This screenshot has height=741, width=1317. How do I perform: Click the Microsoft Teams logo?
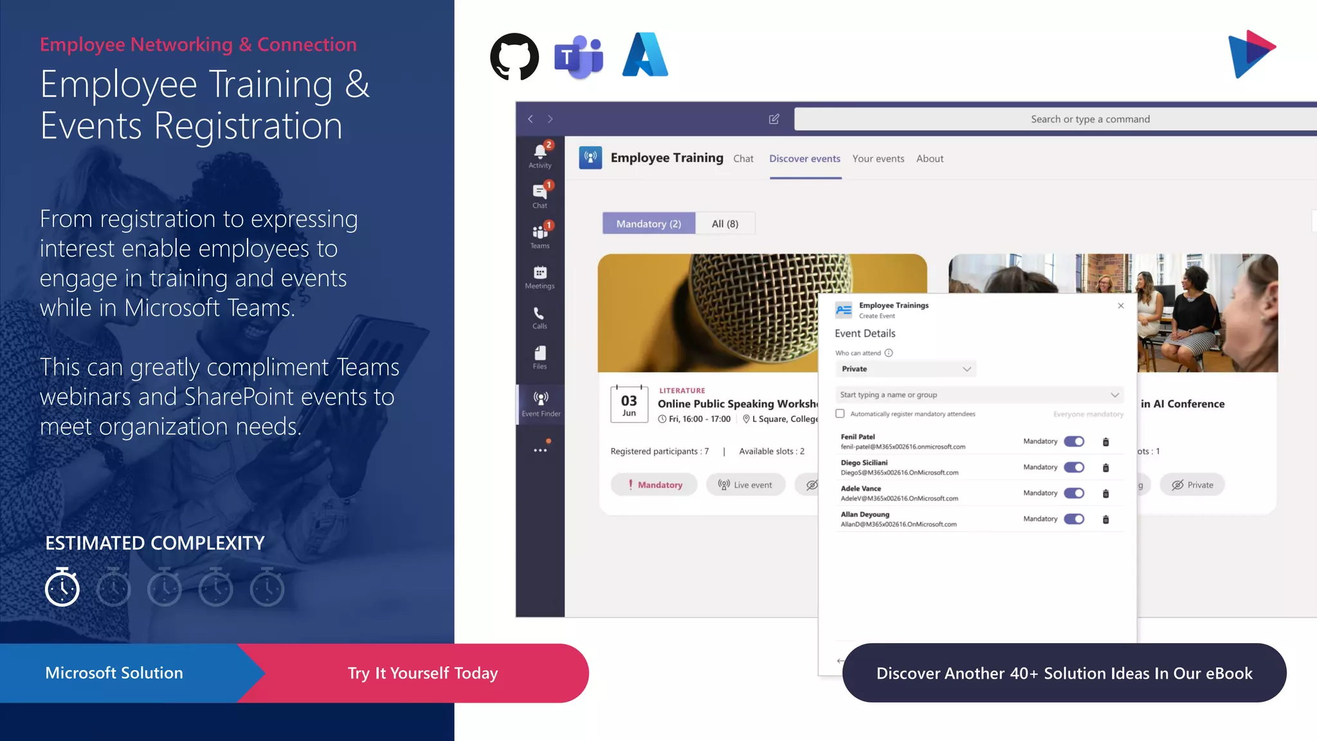pos(579,57)
